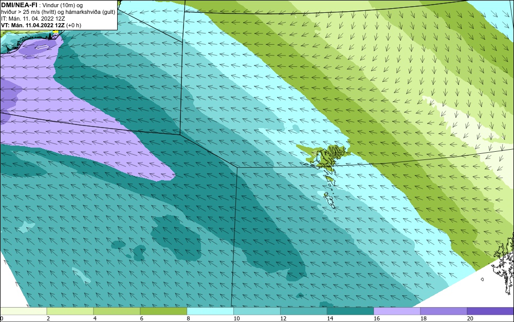Click the DMI/NEA-FI title text

click(19, 5)
